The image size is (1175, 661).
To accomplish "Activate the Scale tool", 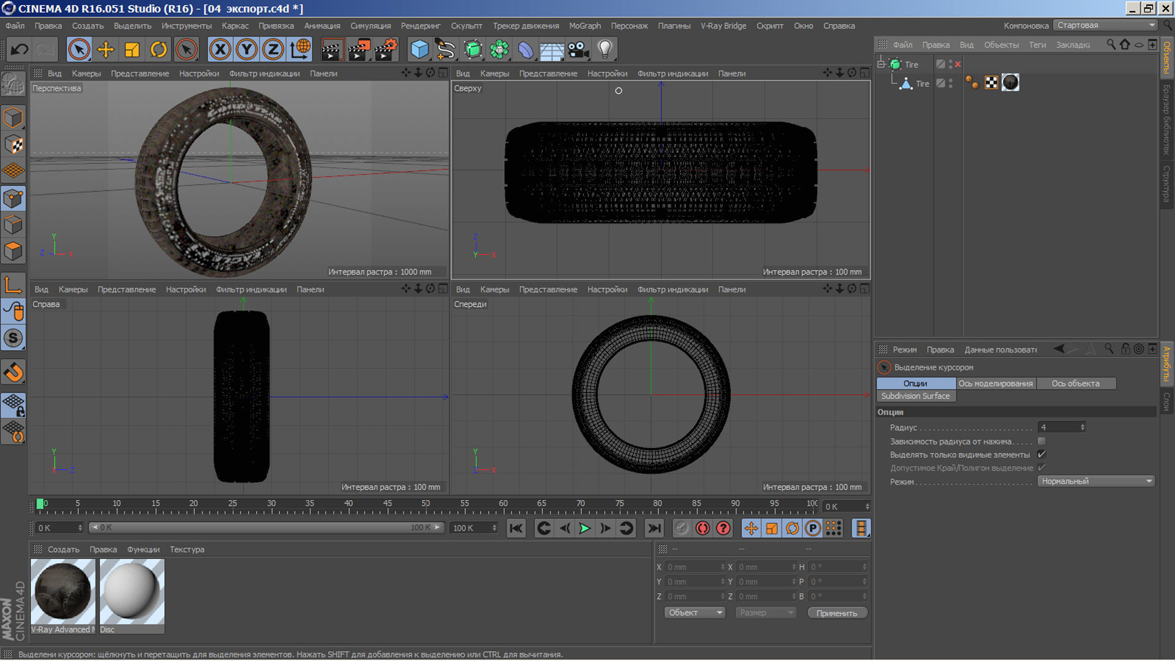I will click(x=132, y=50).
